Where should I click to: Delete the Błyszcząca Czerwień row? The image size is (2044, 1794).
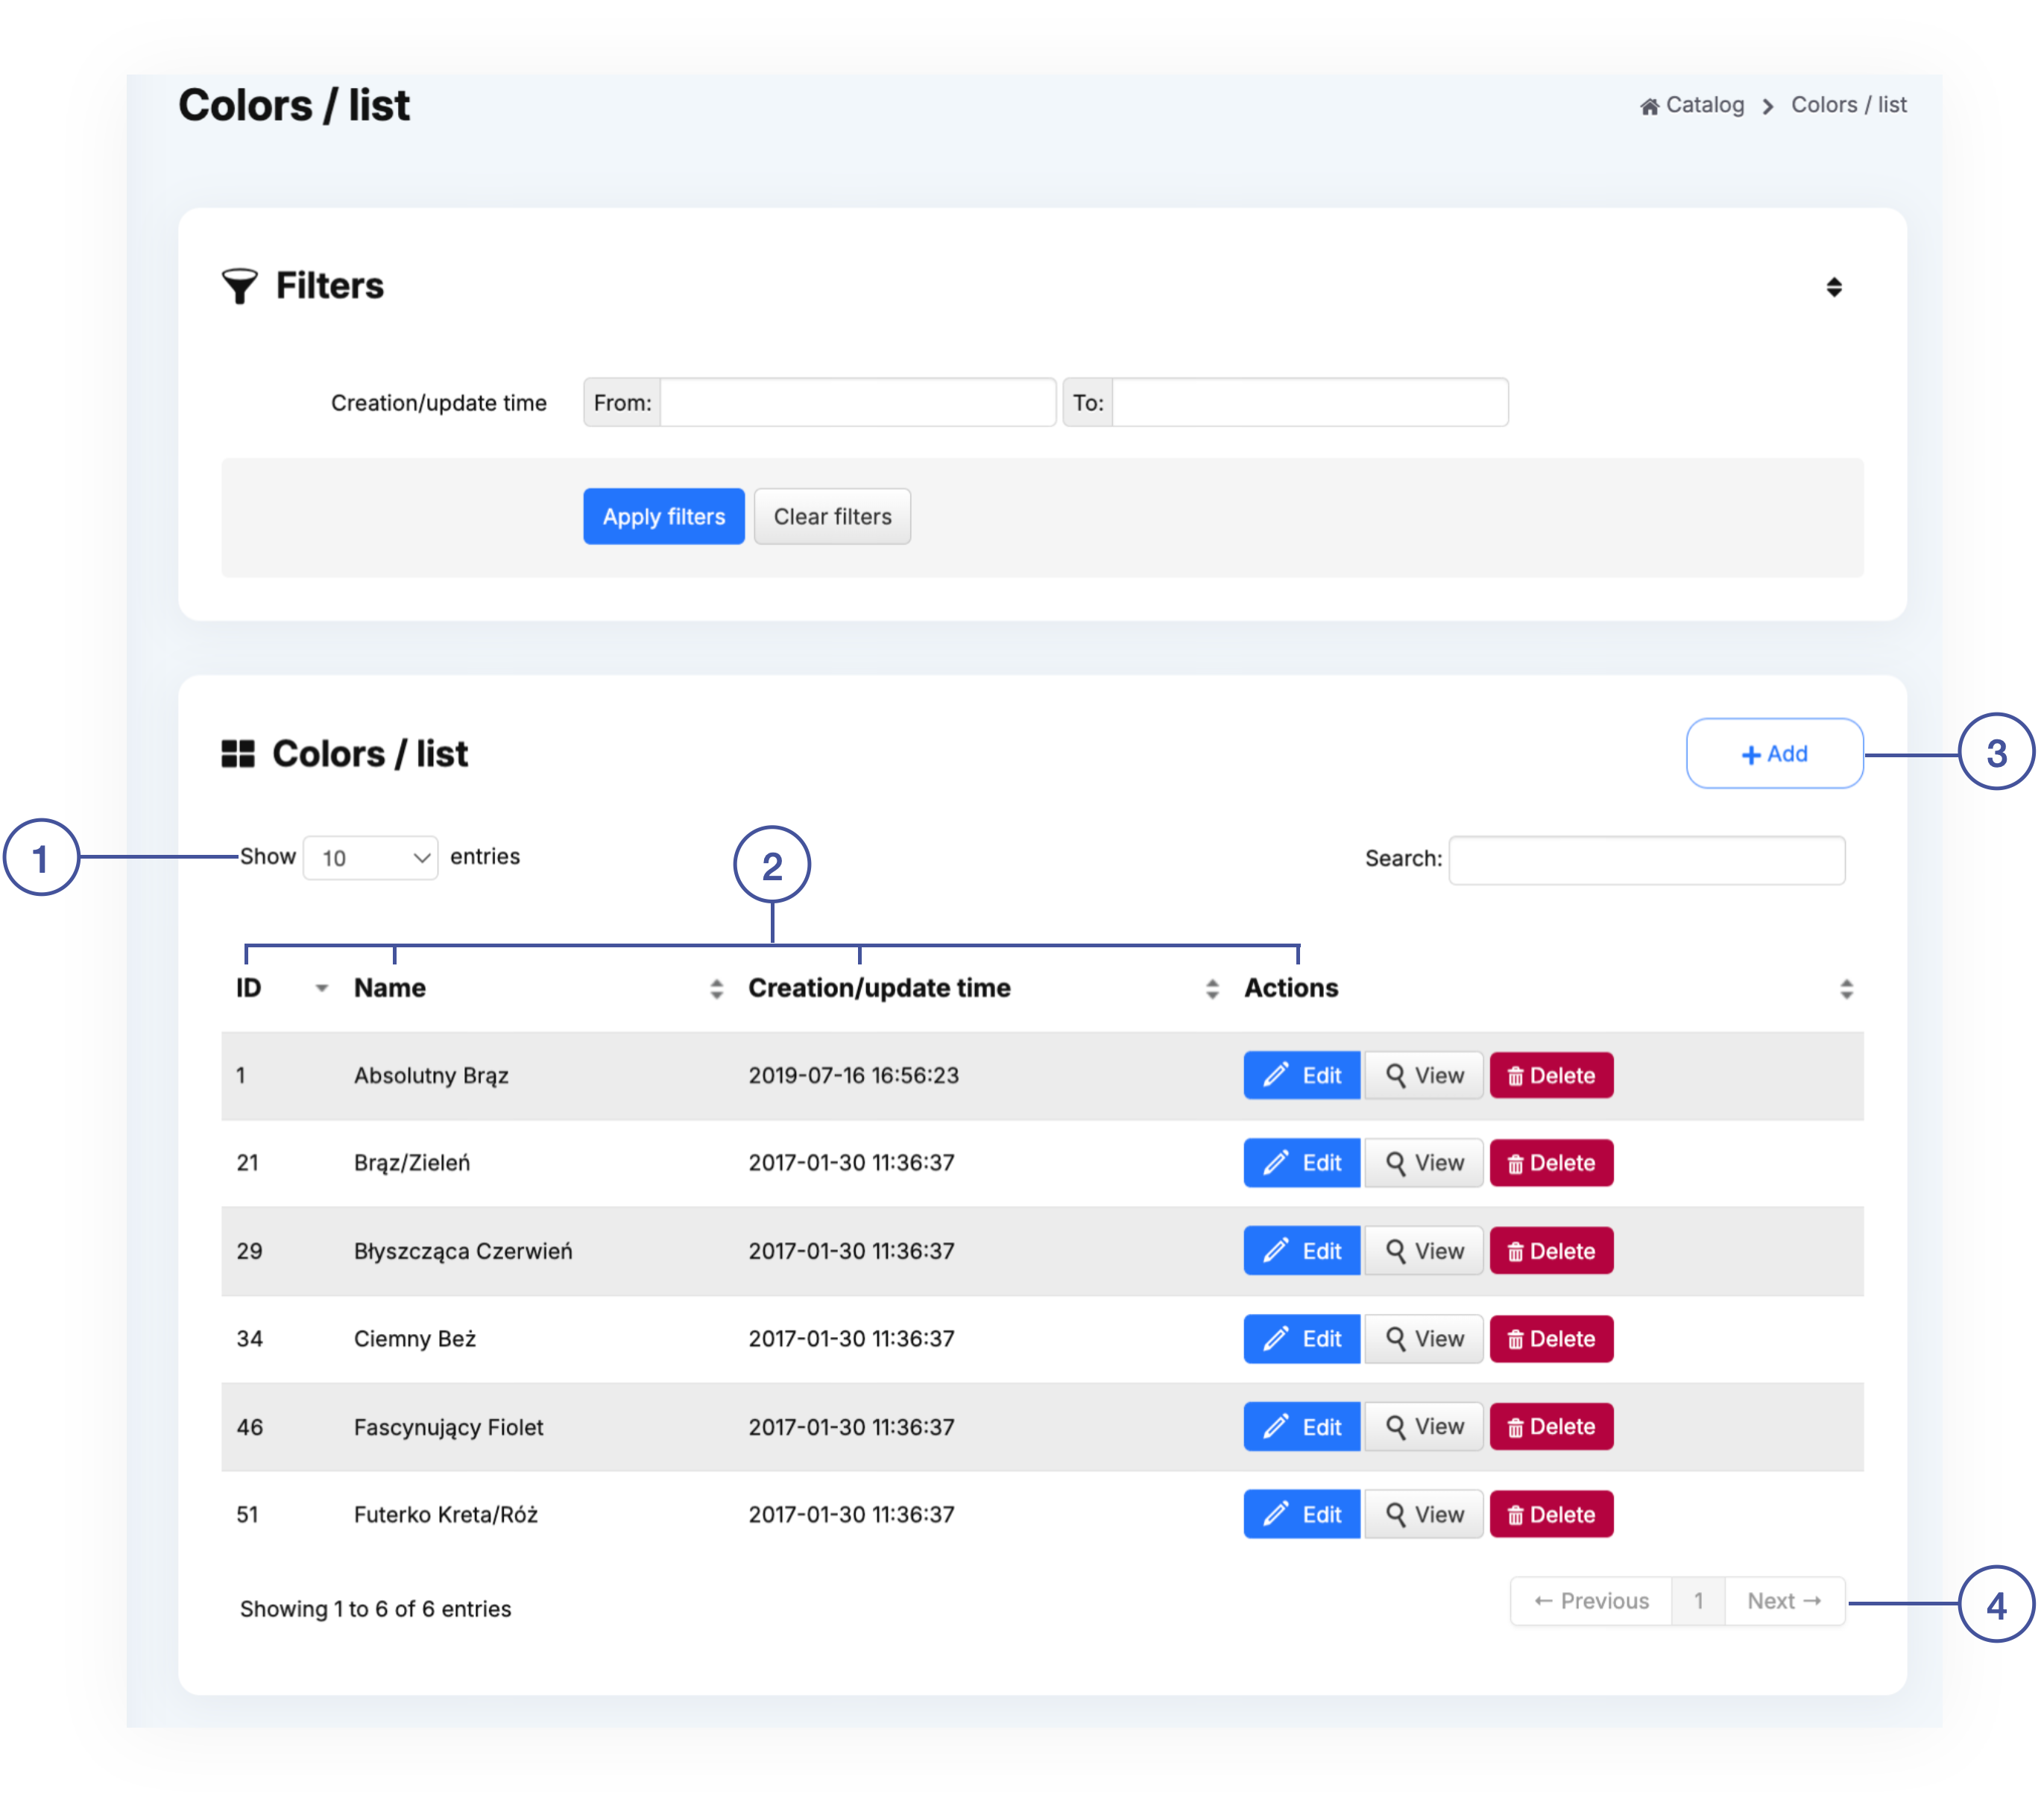[x=1550, y=1250]
